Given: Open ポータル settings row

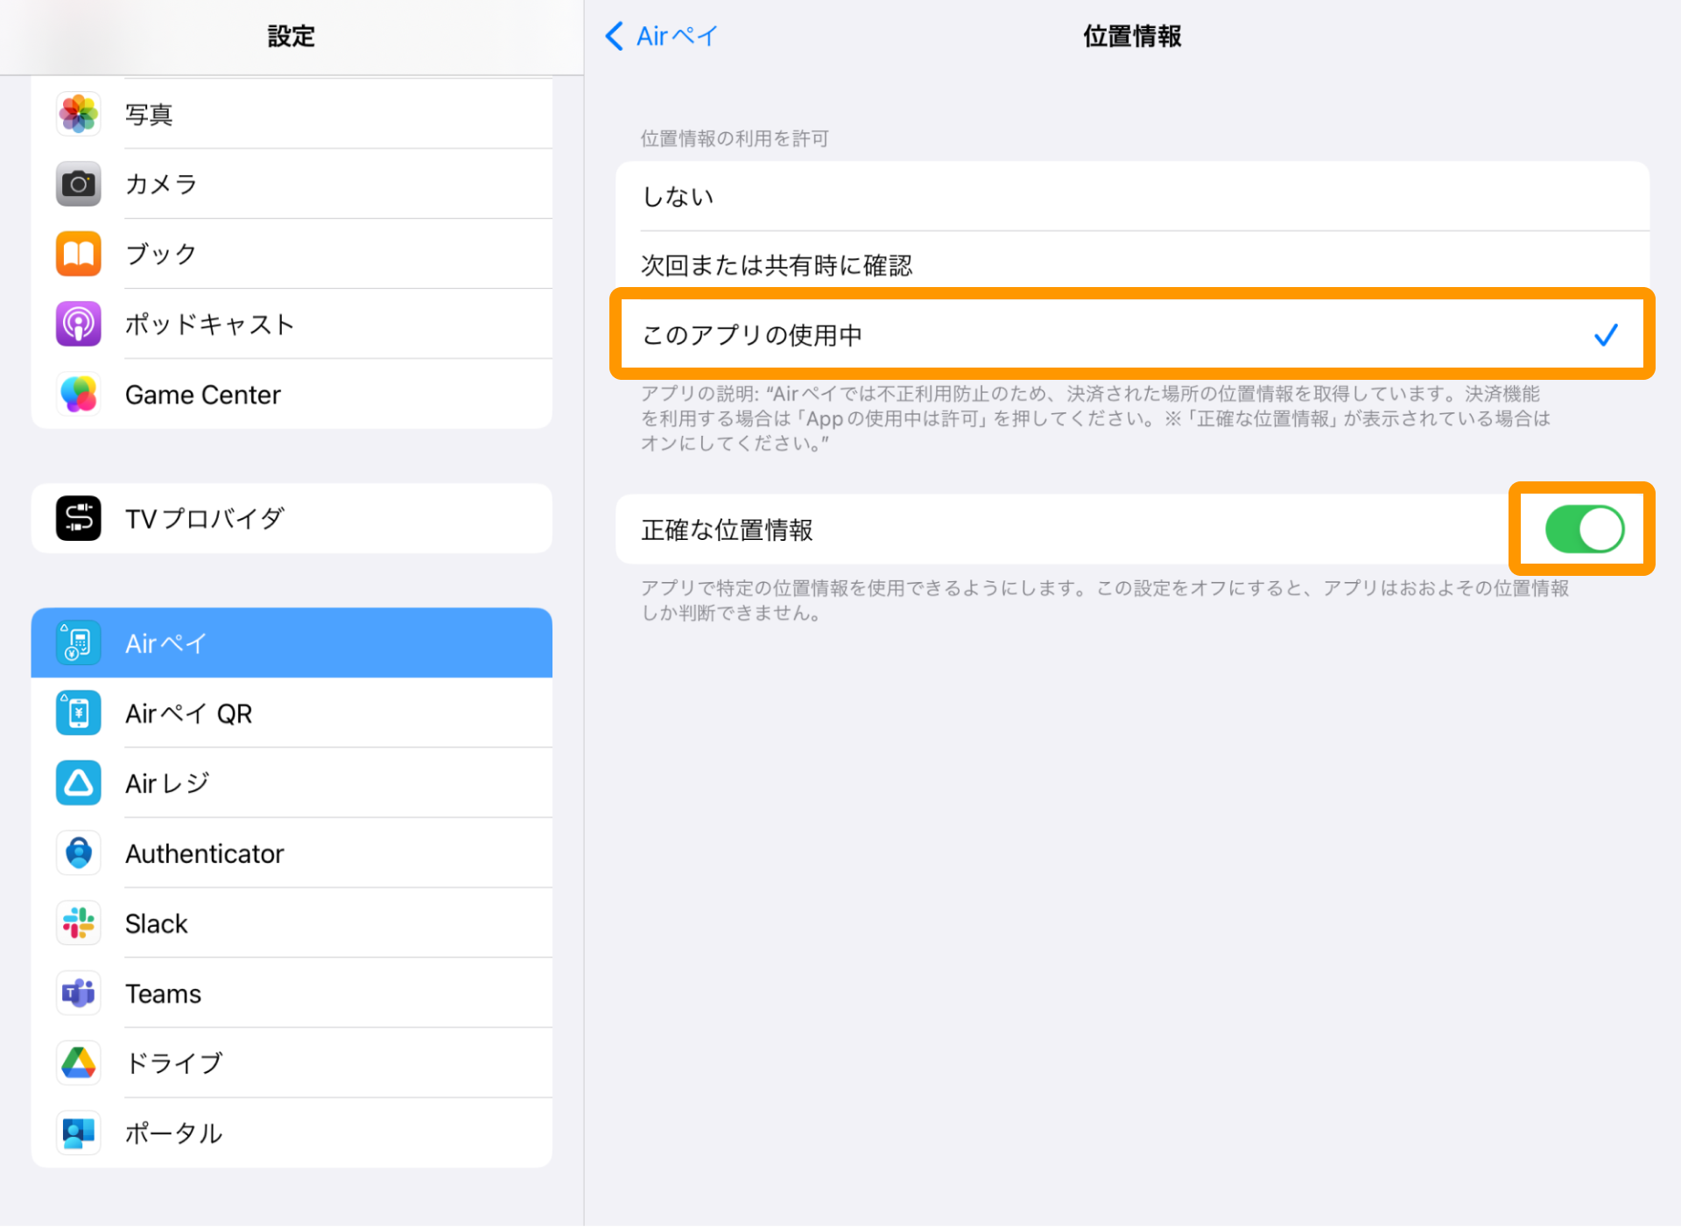Looking at the screenshot, I should 292,1133.
